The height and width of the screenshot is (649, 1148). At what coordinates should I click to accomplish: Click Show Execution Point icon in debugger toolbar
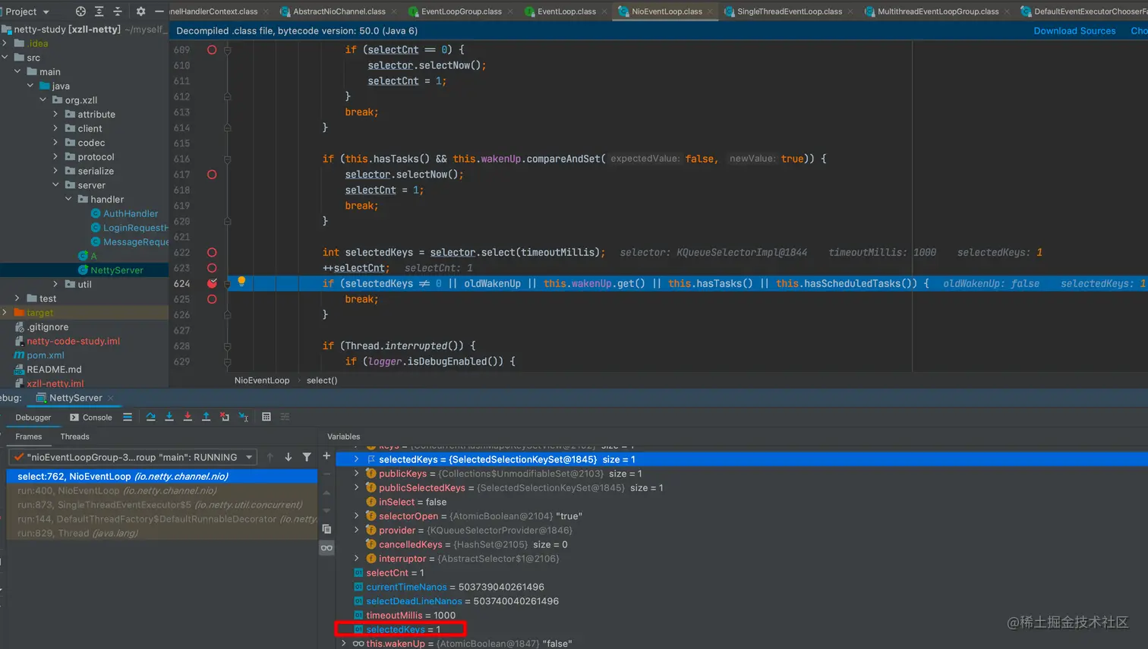[128, 417]
